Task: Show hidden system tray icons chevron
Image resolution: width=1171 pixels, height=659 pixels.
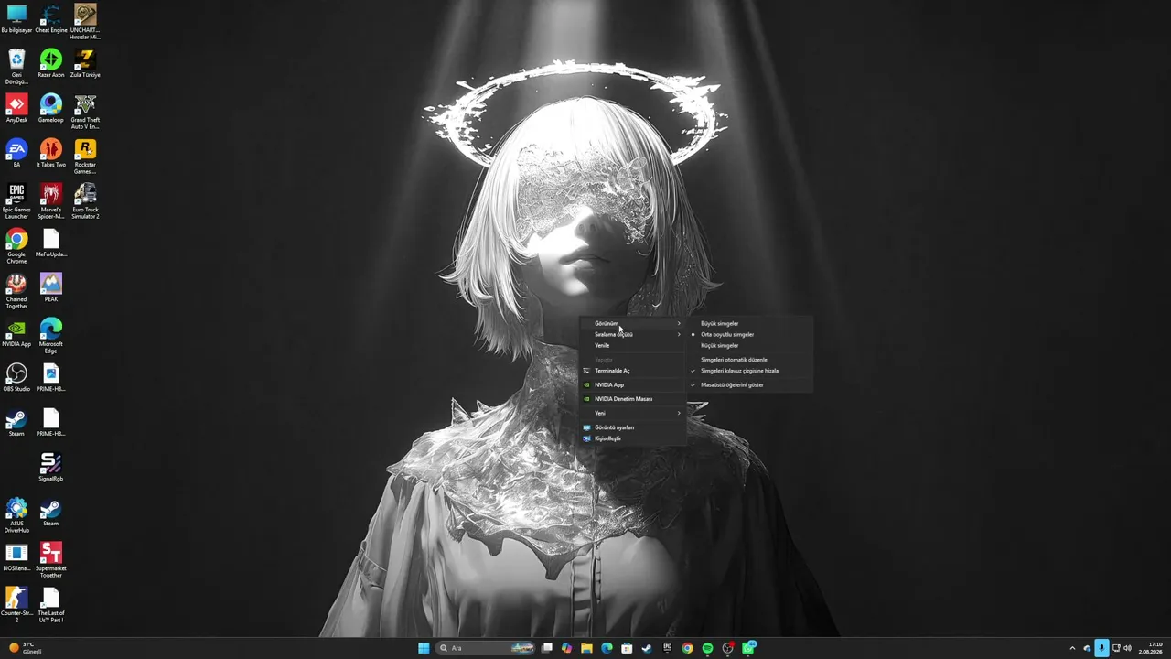Action: pyautogui.click(x=1072, y=648)
